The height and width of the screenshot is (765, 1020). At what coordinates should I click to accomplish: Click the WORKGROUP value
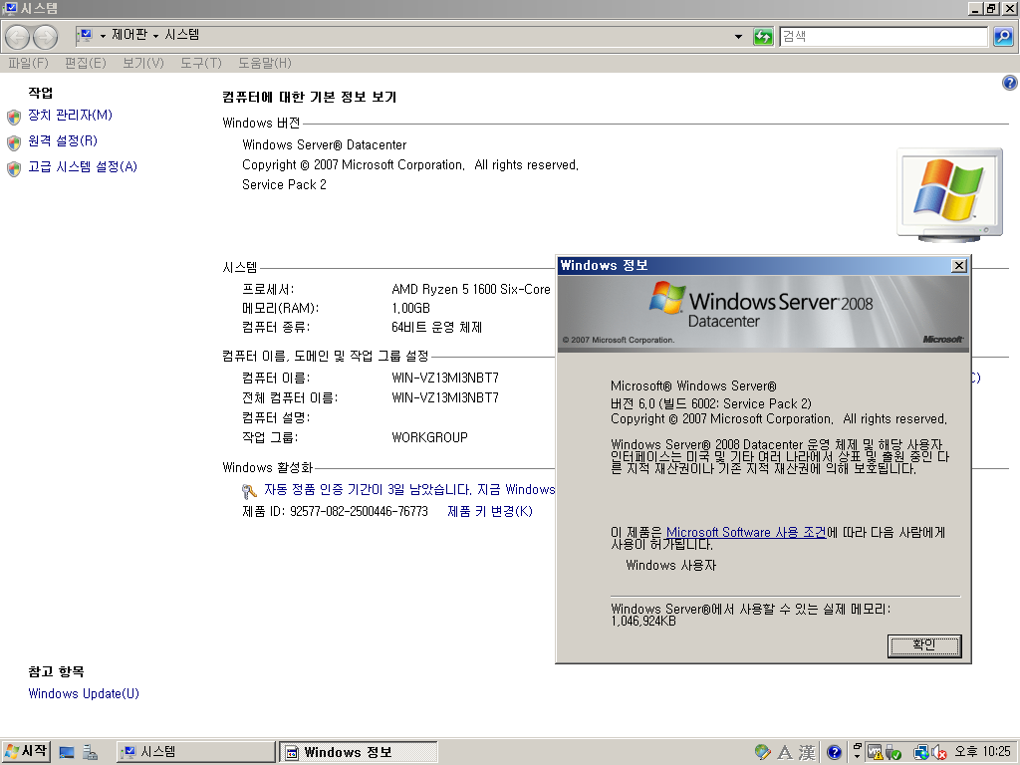(x=429, y=438)
